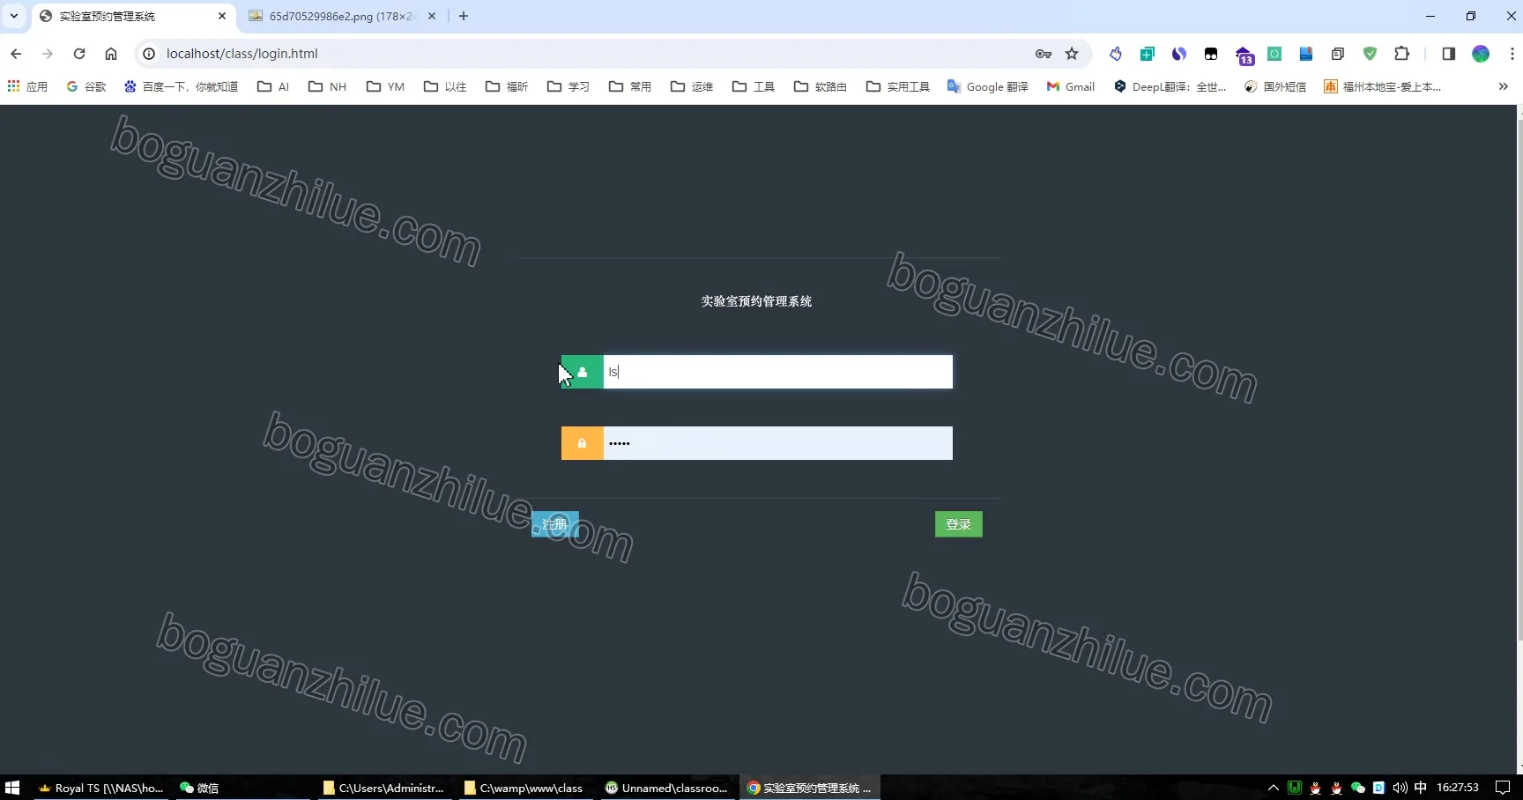Open the 运维 bookmarks folder

point(691,86)
